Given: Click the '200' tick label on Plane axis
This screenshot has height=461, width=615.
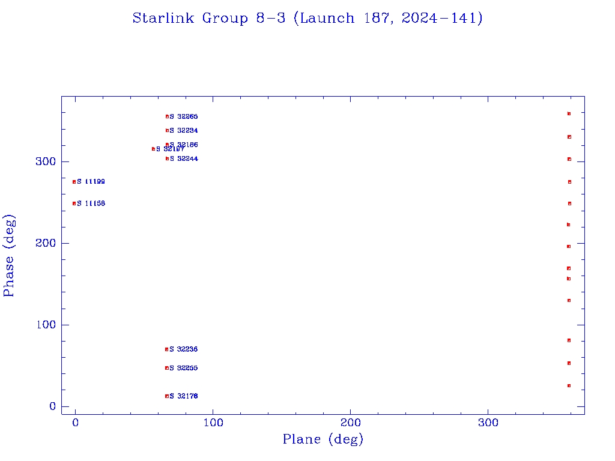Looking at the screenshot, I should click(x=350, y=423).
